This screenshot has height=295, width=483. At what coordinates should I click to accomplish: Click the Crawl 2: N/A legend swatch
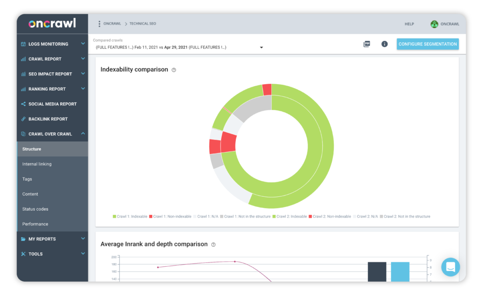coord(355,217)
